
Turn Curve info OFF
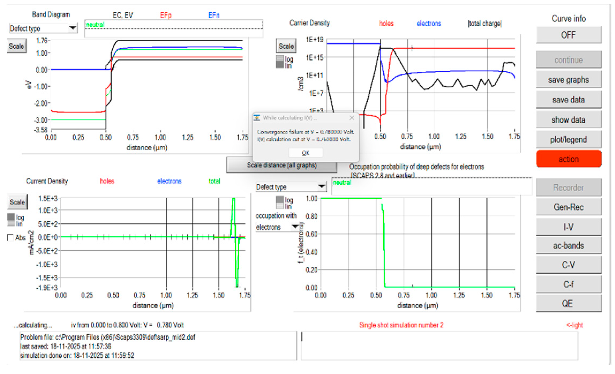(x=568, y=35)
